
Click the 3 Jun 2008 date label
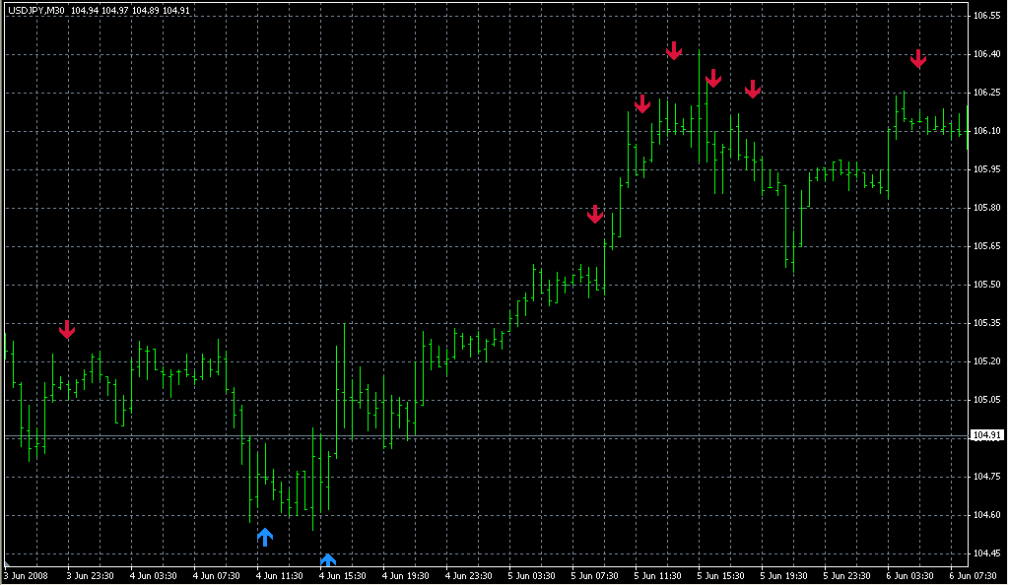[x=27, y=576]
